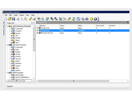Click the green export folder icon
Screen dimensions: 132x99
pyautogui.click(x=30, y=19)
